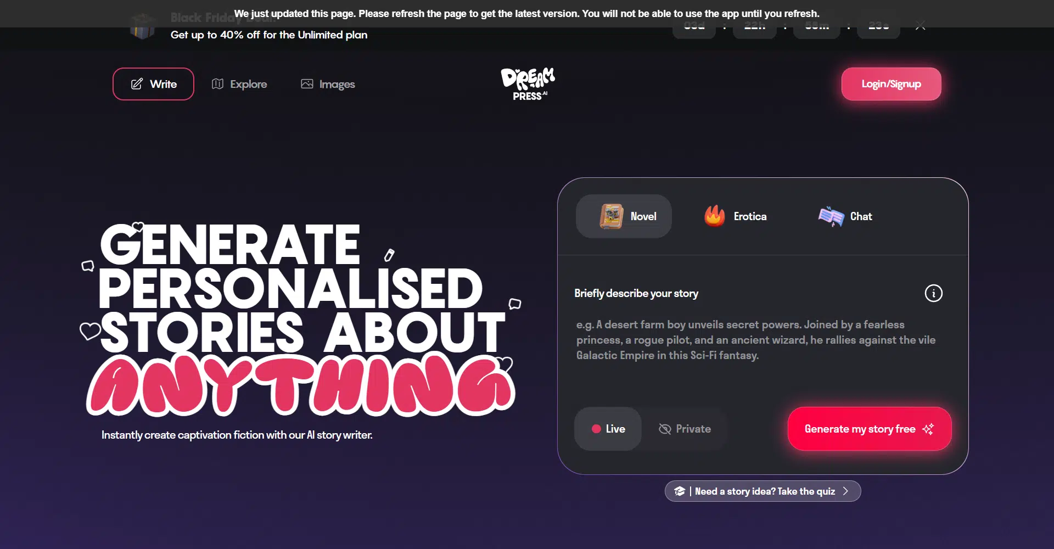Click the info icon beside story description
The width and height of the screenshot is (1054, 549).
(x=933, y=293)
